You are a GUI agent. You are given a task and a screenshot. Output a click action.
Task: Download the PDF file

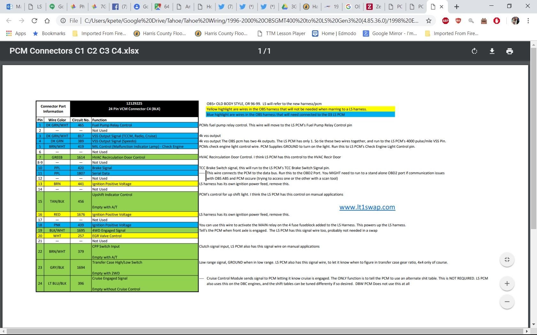(x=492, y=51)
